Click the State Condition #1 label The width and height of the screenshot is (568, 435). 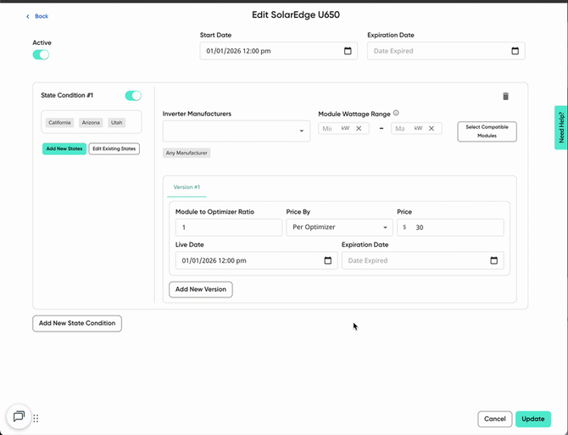click(x=67, y=95)
